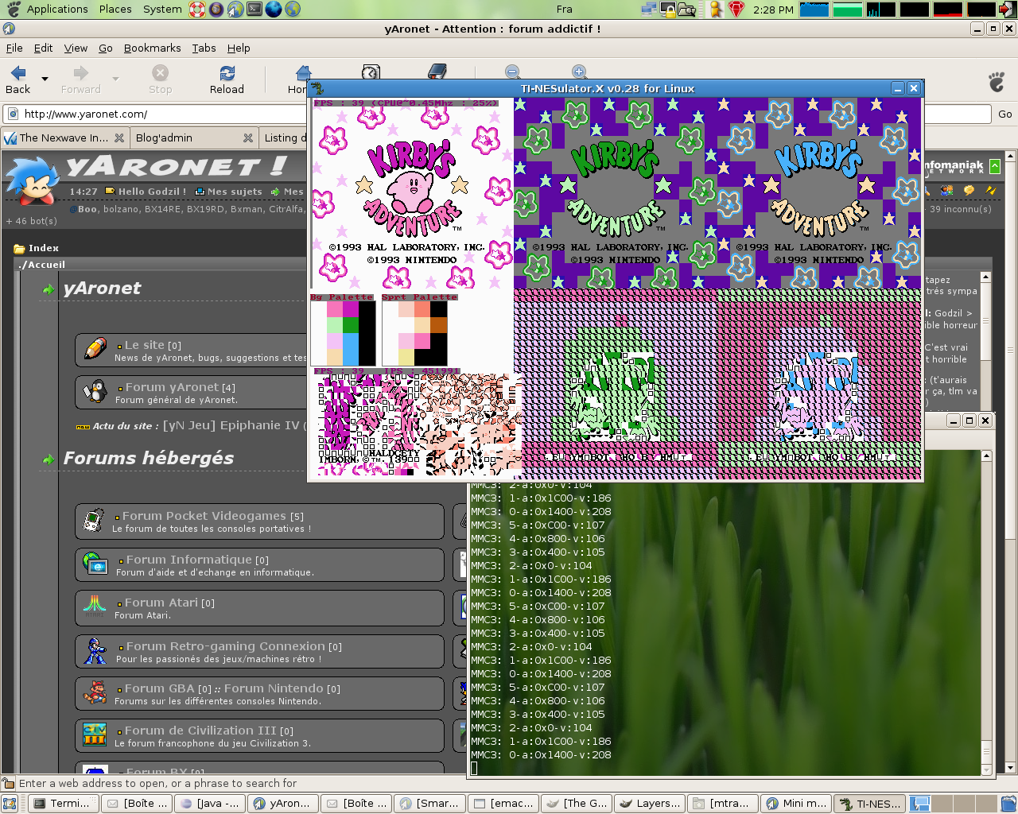Open the Help menu
The image size is (1018, 814).
pos(239,48)
